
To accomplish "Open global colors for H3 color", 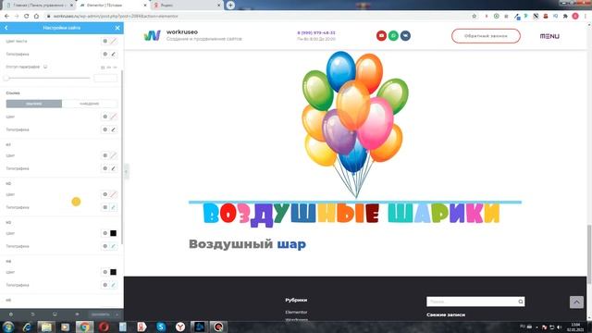I will [x=105, y=233].
